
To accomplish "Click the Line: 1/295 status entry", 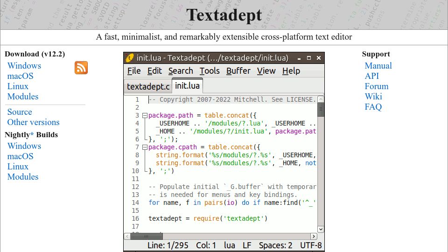I will pos(168,245).
